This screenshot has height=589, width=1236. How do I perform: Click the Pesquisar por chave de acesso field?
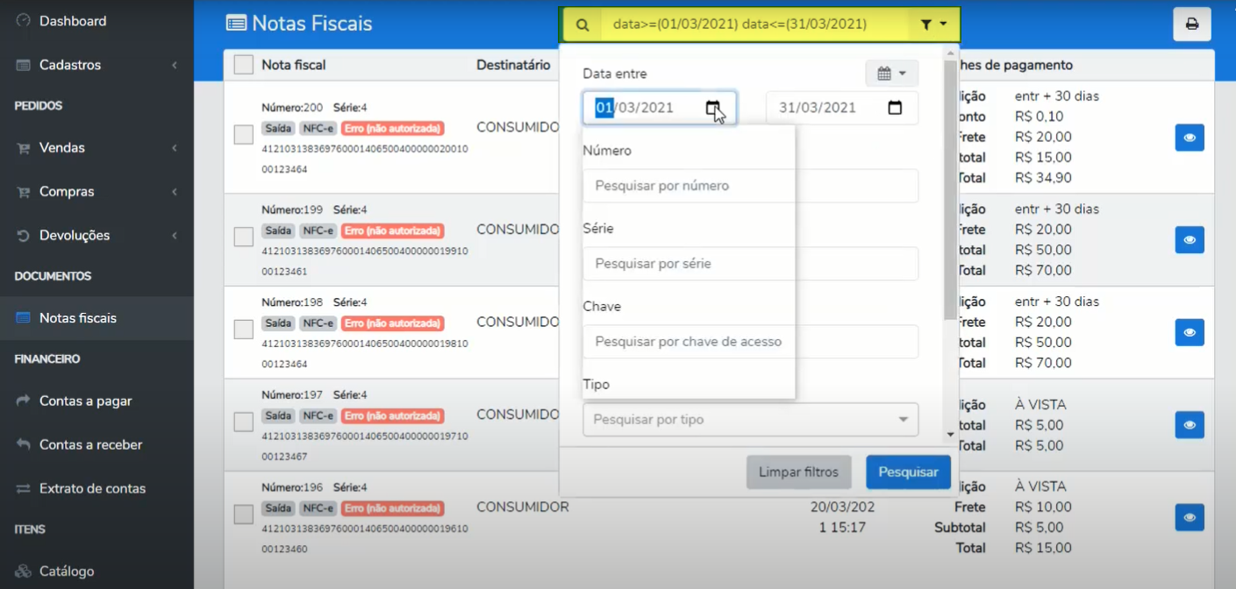click(x=750, y=342)
